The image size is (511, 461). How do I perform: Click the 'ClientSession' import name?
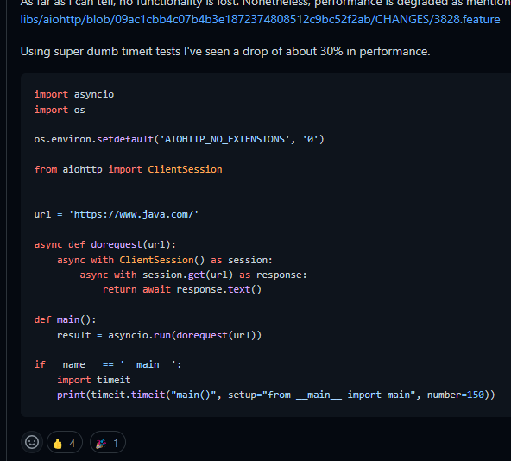(185, 169)
